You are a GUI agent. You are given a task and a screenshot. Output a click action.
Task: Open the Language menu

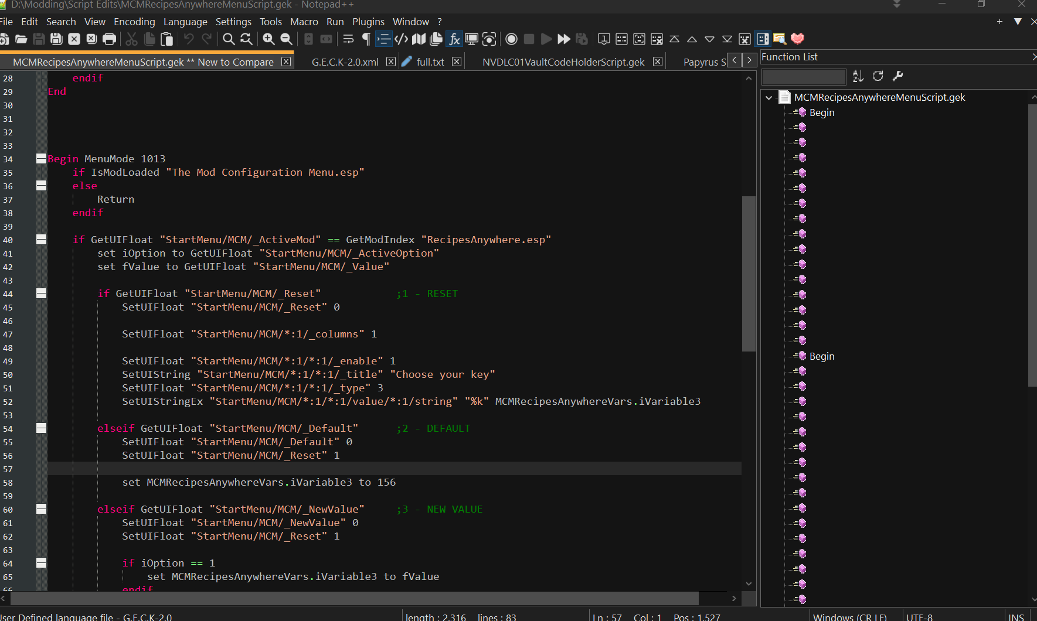[185, 22]
